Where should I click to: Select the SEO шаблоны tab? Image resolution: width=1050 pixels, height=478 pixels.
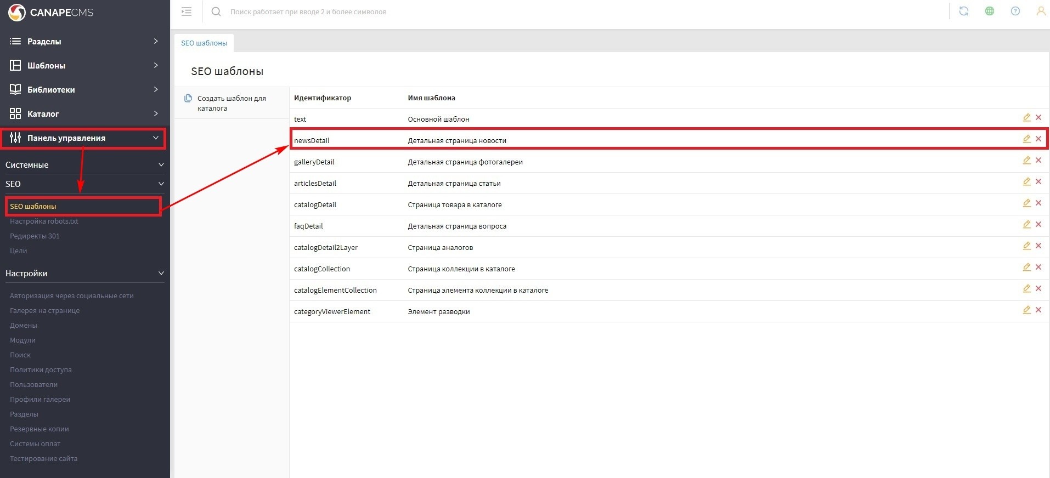(x=204, y=43)
